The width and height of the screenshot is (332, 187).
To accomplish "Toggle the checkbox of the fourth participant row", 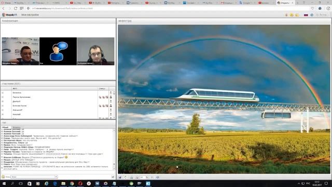I will (3, 105).
